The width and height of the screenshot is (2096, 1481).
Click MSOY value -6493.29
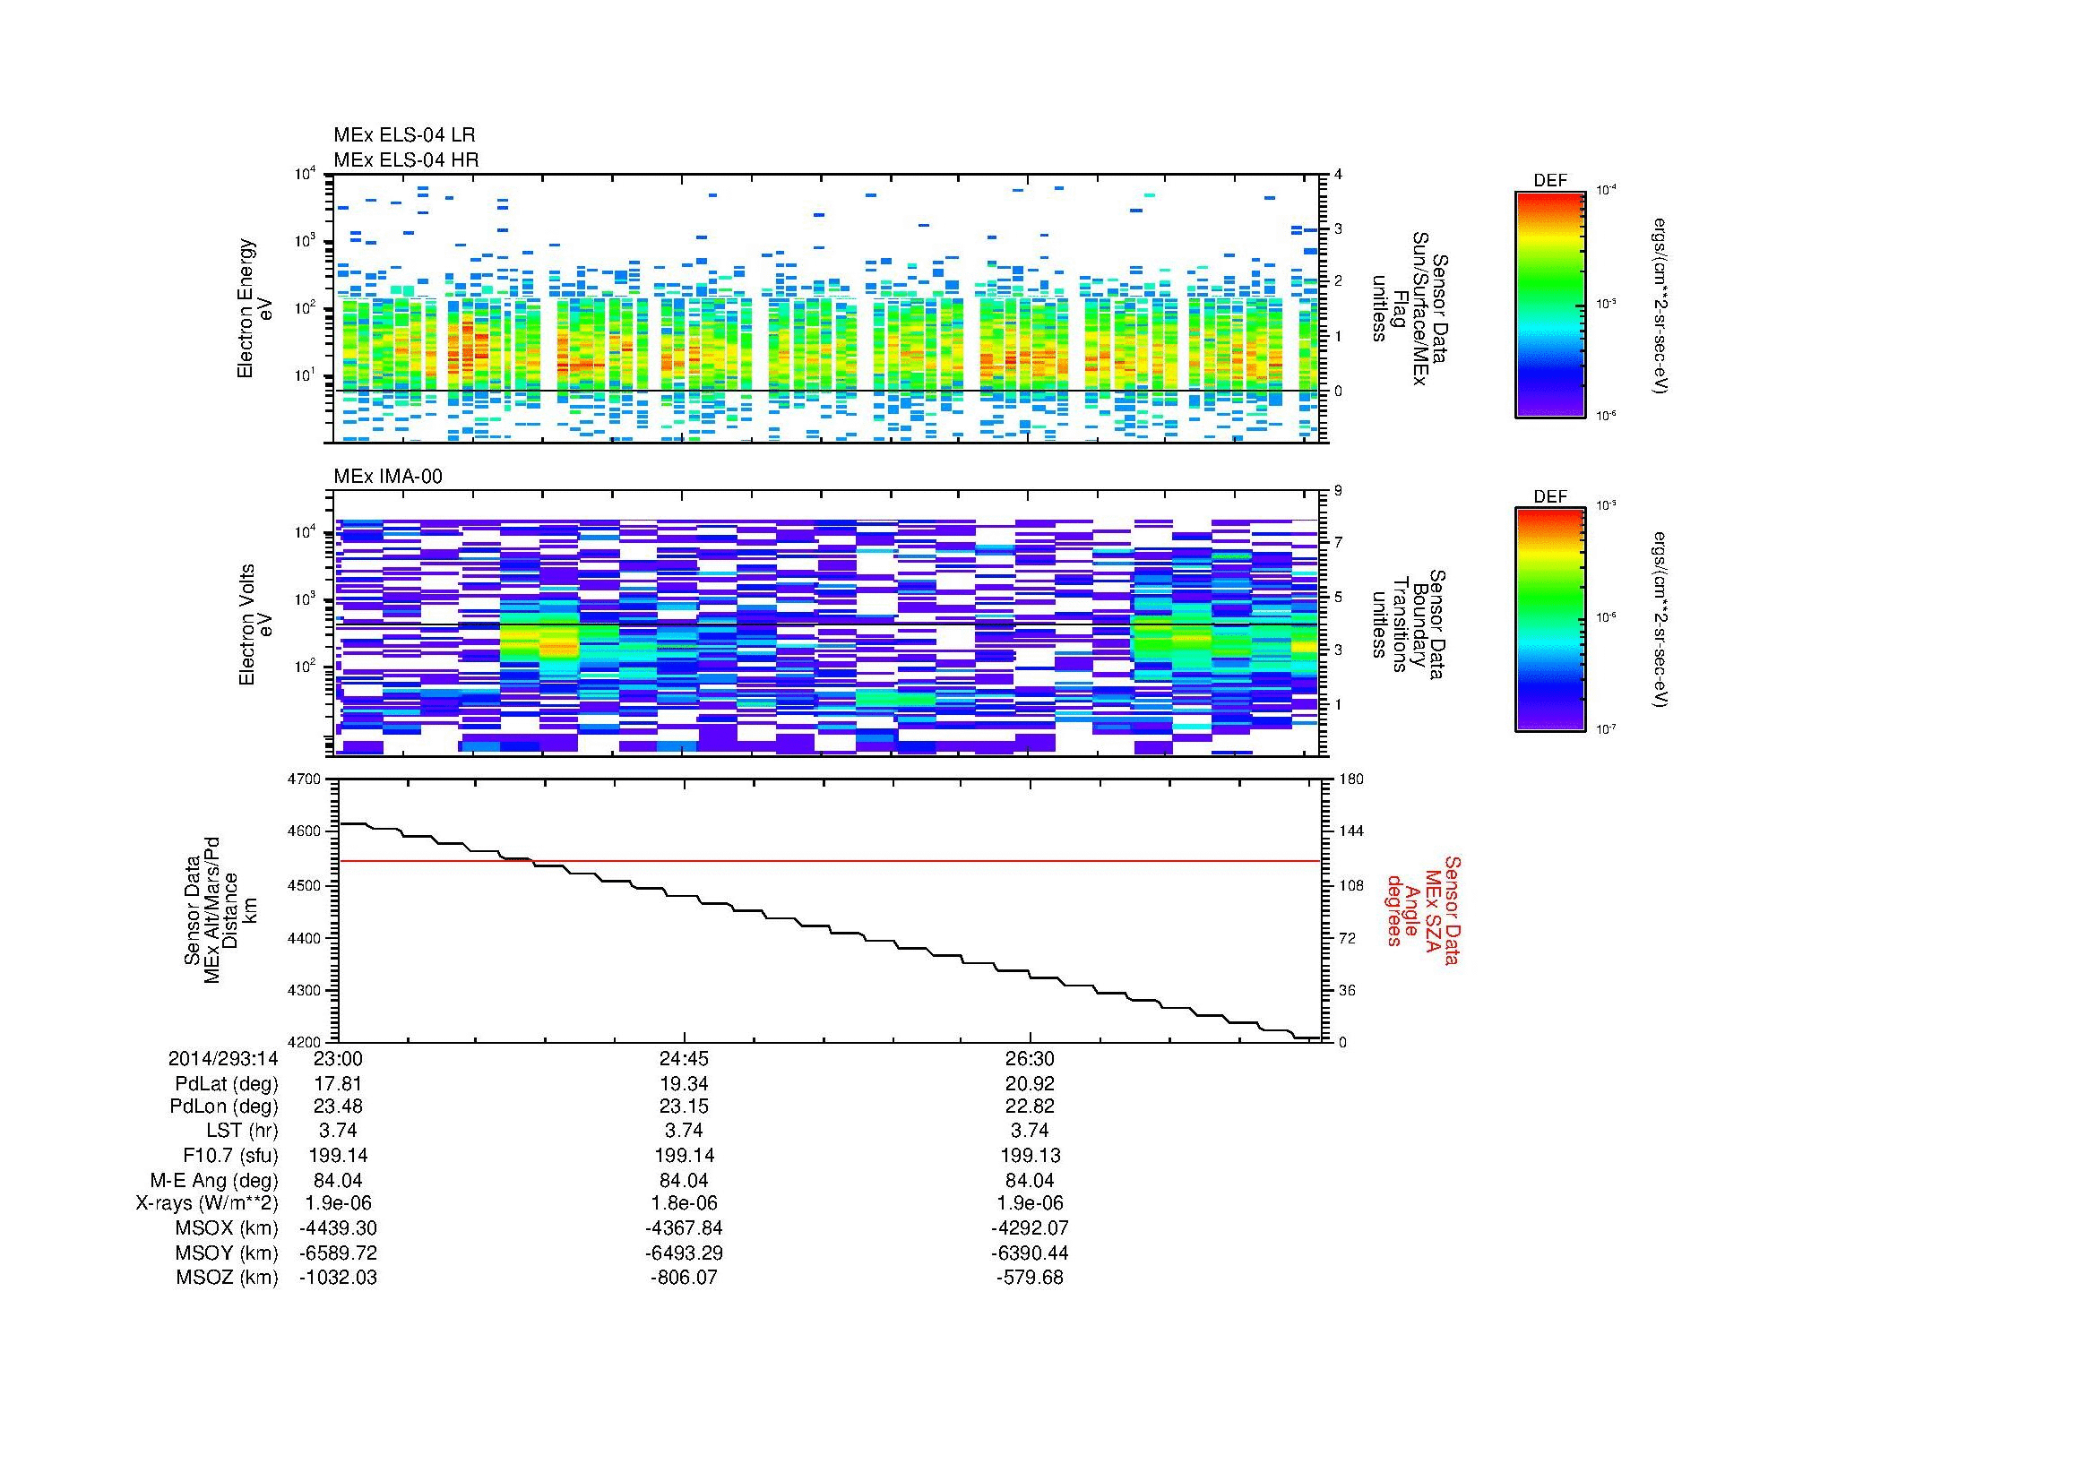[684, 1253]
